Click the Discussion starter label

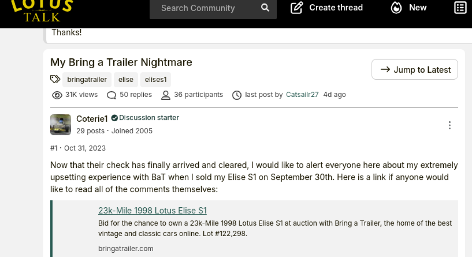coord(149,117)
